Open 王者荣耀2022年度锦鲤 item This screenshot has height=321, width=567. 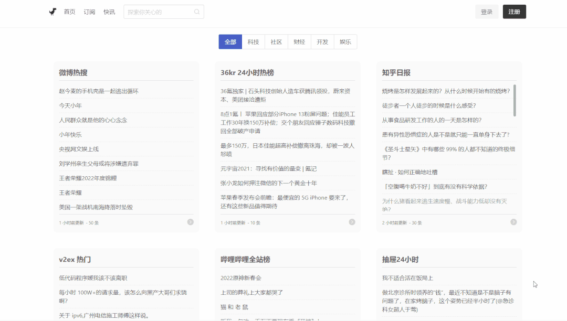88,178
